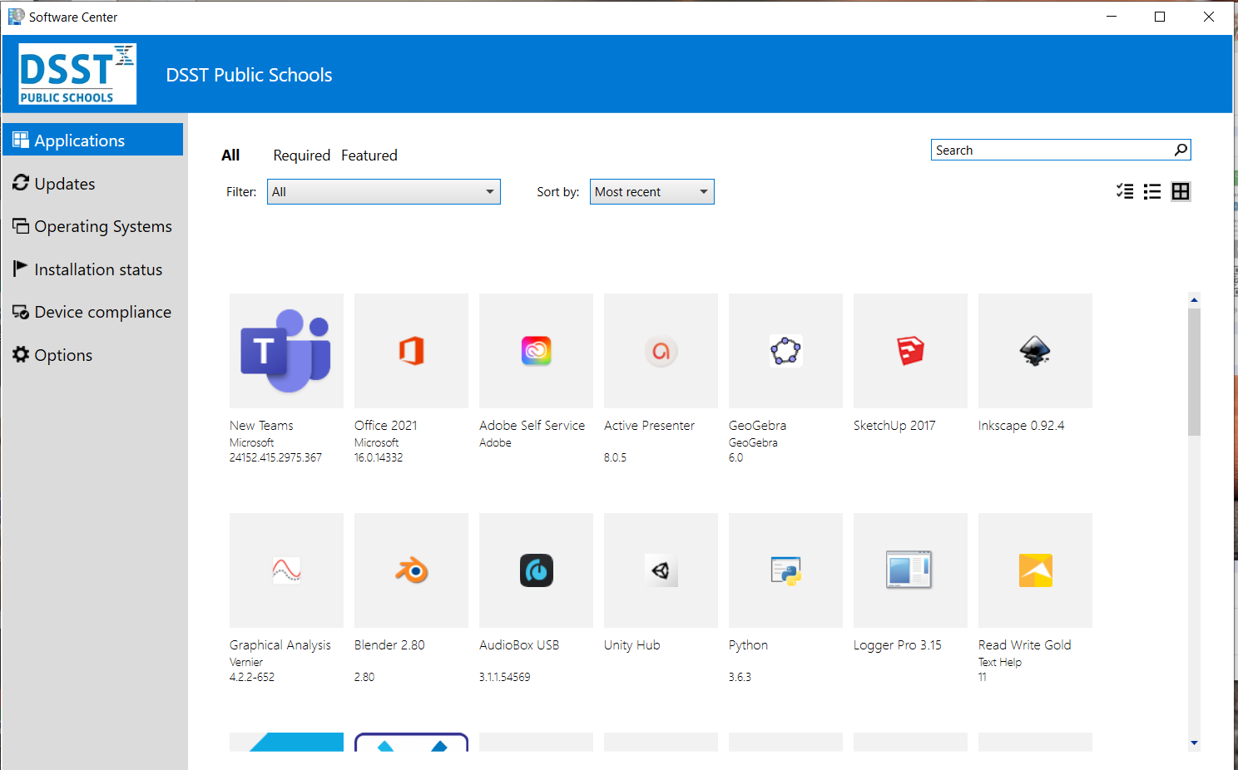Switch to the Required tab
1238x770 pixels.
click(x=302, y=155)
